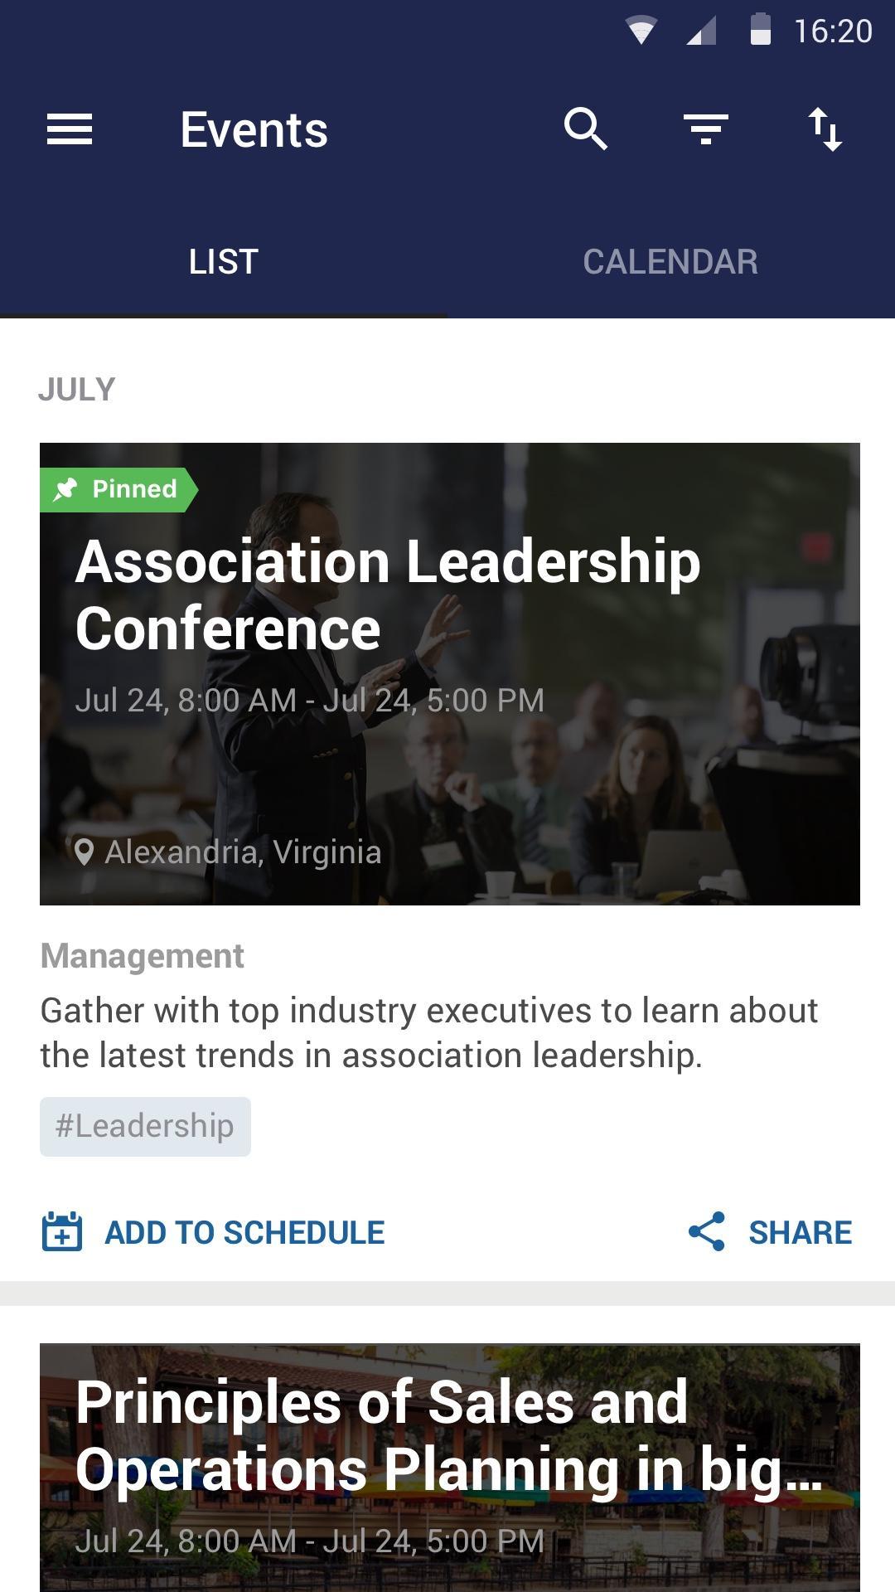
Task: Open the hamburger navigation menu
Action: 70,130
